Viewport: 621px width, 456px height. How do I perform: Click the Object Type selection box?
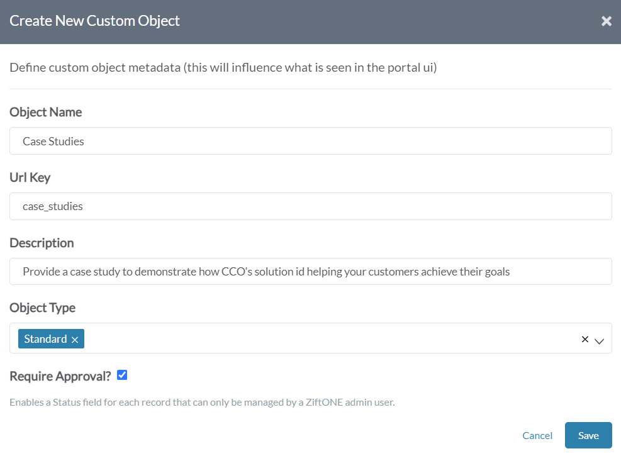click(x=315, y=338)
